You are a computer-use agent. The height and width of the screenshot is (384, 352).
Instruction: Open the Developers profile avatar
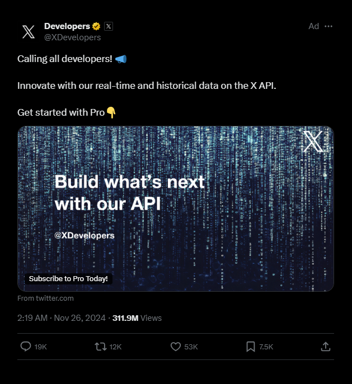(29, 32)
